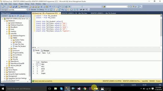Screen dimensions: 163x91
Task: Click the Comment out selected lines icon
Action: [75, 10]
